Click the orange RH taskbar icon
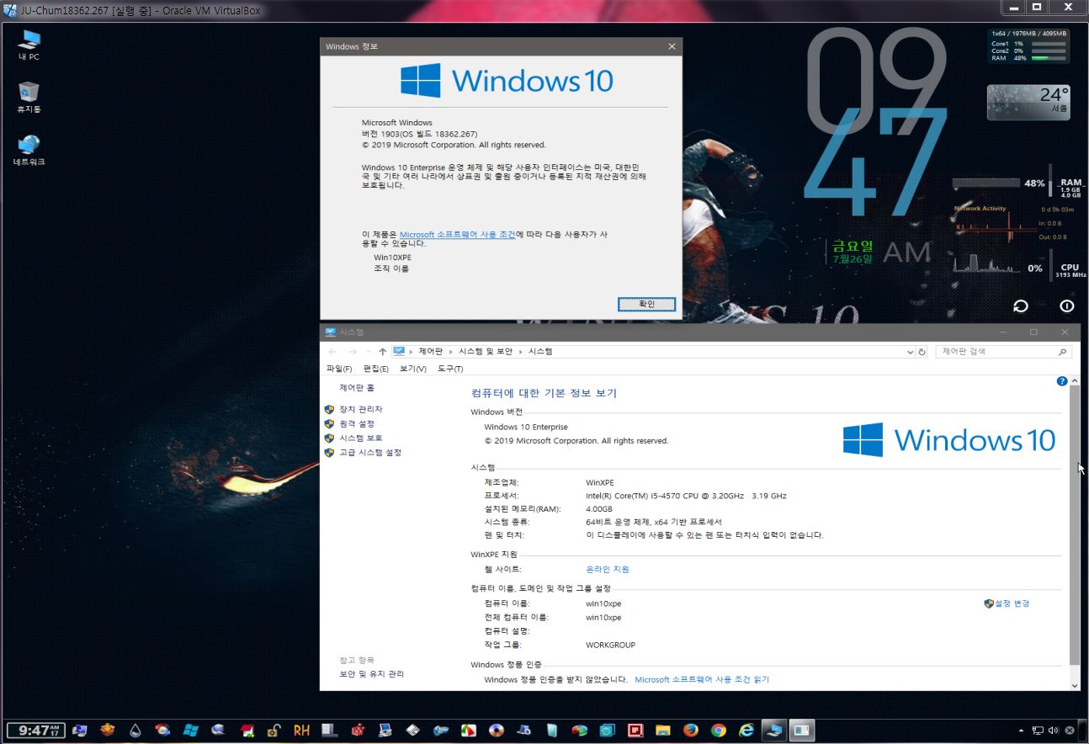The height and width of the screenshot is (744, 1089). [x=301, y=731]
